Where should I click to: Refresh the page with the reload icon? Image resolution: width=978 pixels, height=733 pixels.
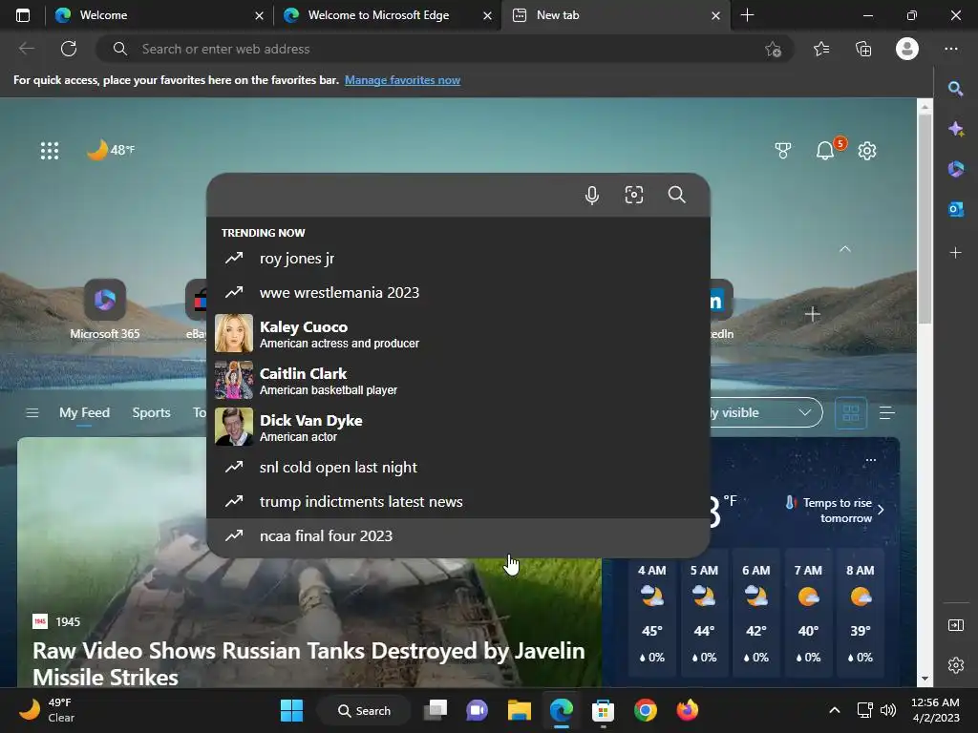(x=69, y=49)
